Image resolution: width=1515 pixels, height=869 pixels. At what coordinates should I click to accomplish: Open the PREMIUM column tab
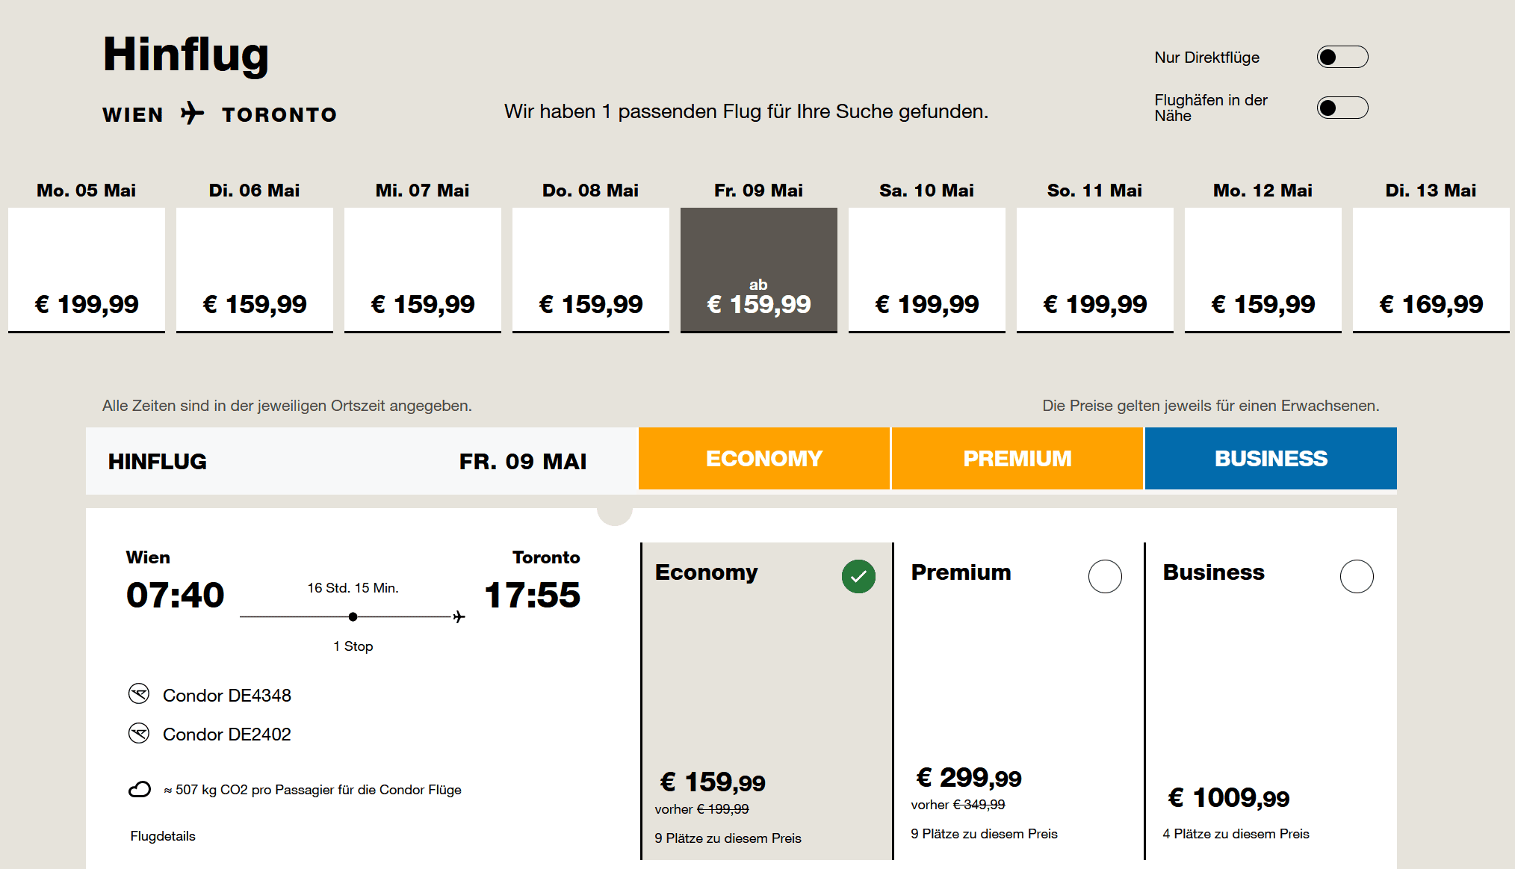[1017, 458]
